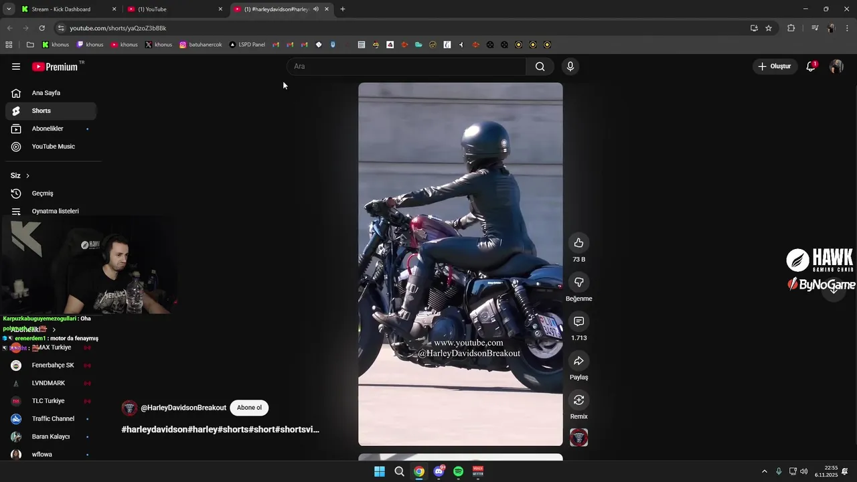Click the address bar URL
The width and height of the screenshot is (857, 482).
coord(118,28)
